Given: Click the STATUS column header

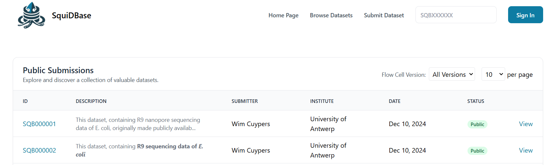Looking at the screenshot, I should tap(476, 101).
